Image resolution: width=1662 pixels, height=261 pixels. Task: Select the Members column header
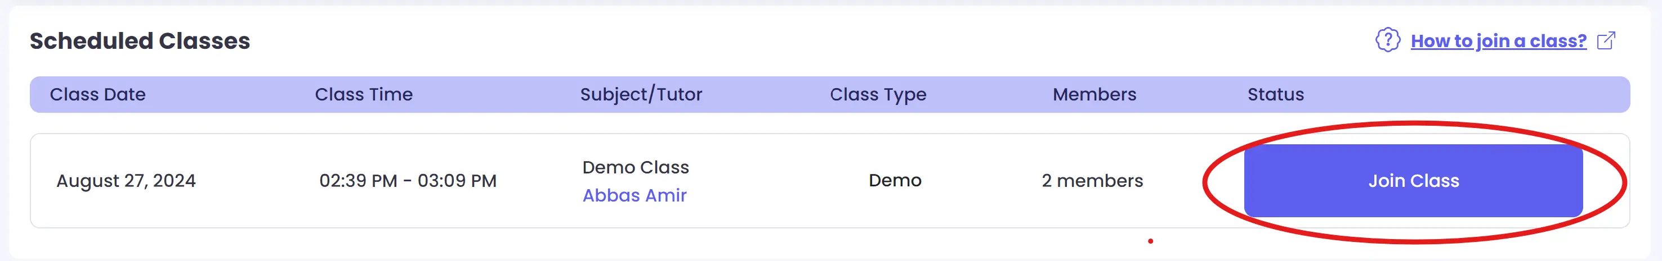pos(1094,94)
